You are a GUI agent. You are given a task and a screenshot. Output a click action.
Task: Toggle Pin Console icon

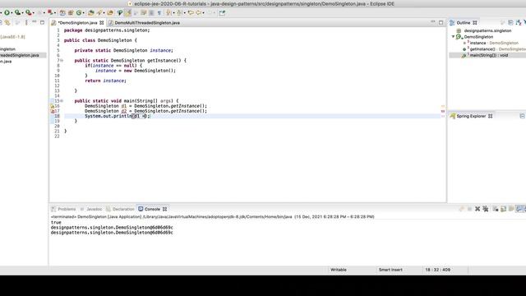pyautogui.click(x=519, y=209)
